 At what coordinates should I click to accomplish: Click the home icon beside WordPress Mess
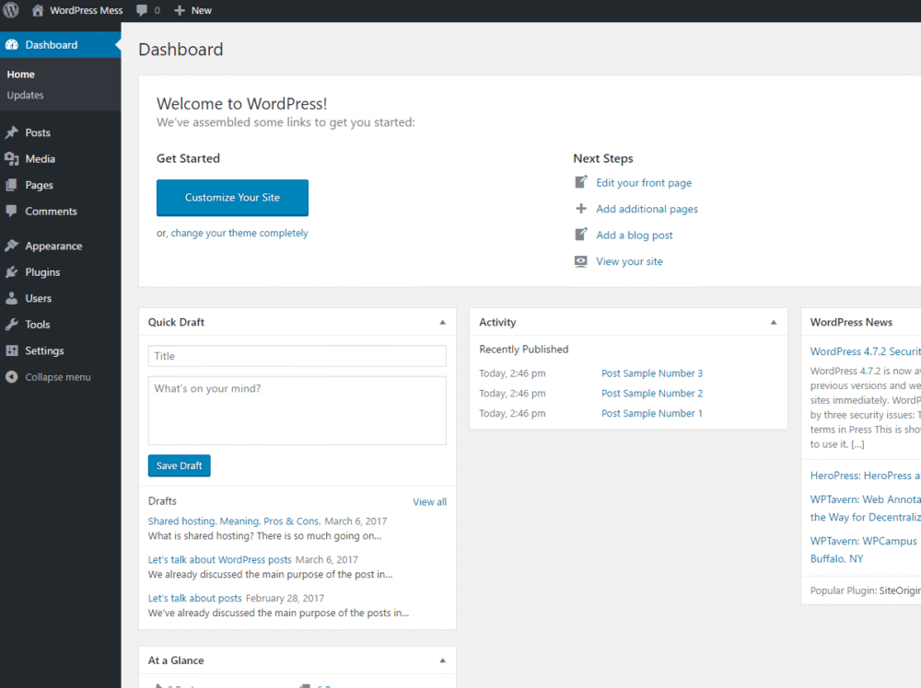click(x=38, y=10)
